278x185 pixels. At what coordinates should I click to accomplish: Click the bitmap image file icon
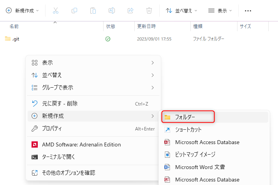pyautogui.click(x=167, y=155)
